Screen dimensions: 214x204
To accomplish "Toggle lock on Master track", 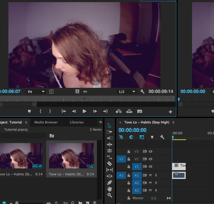I will point(129,198).
